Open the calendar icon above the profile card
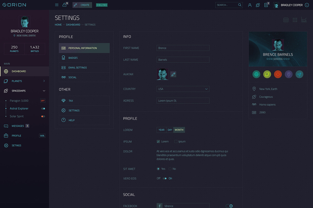 tap(286, 20)
